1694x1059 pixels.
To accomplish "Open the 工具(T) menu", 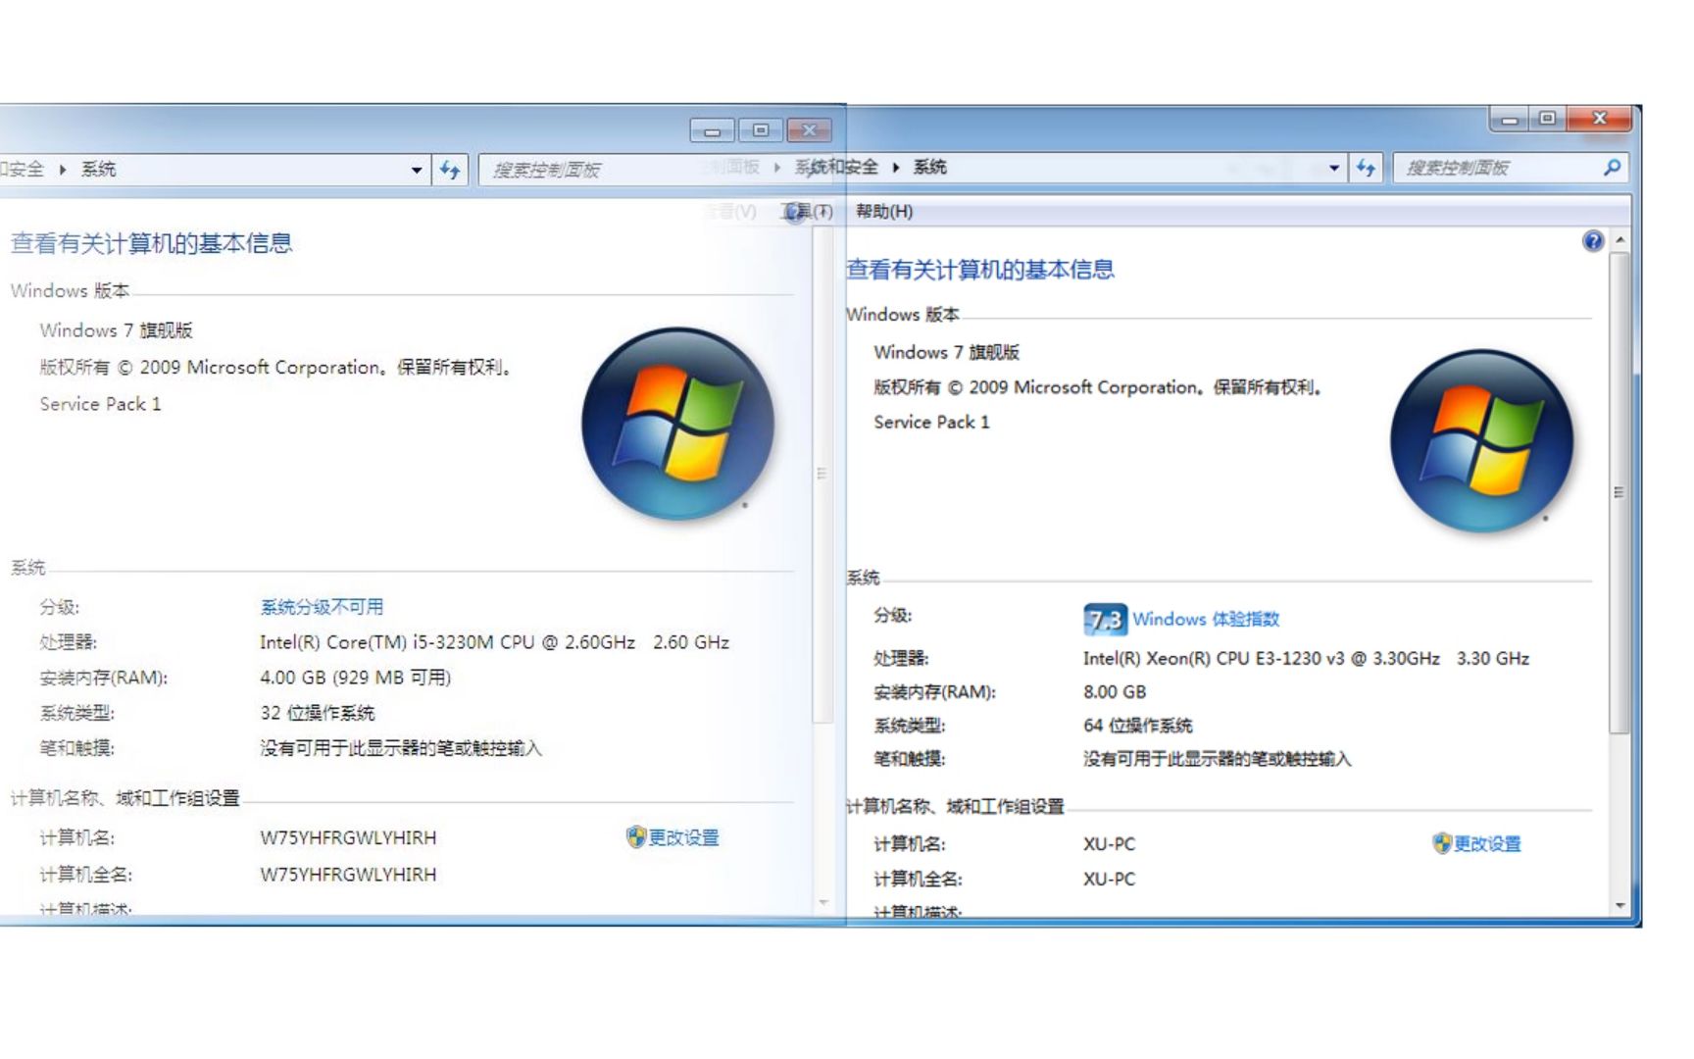I will coord(807,212).
